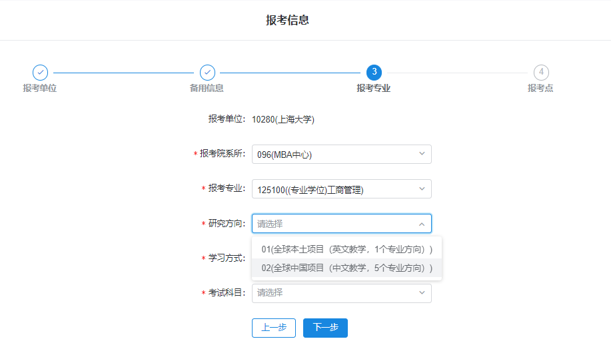611x359 pixels.
Task: Proceed with the 下一步 button
Action: pyautogui.click(x=325, y=328)
